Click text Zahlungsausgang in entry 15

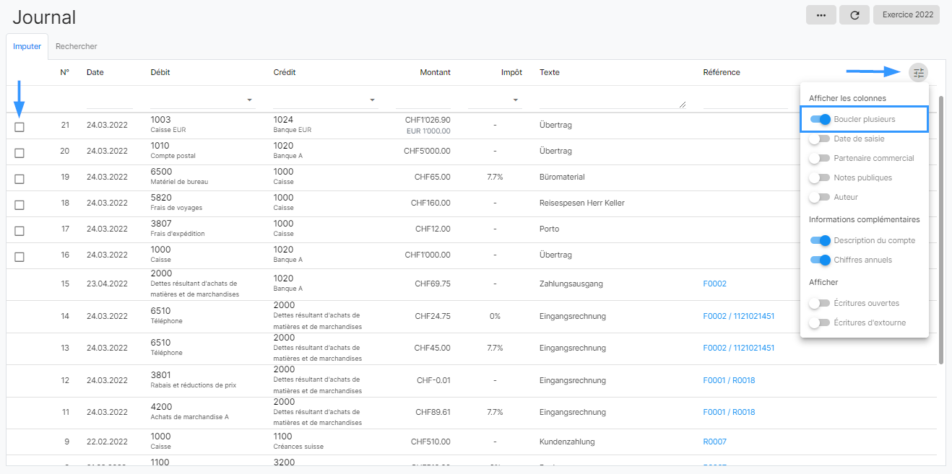coord(571,284)
